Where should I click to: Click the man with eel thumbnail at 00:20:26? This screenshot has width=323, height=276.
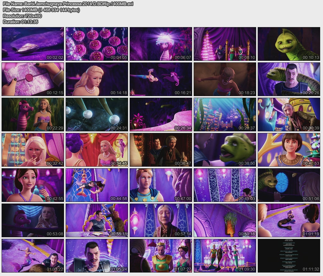(289, 79)
